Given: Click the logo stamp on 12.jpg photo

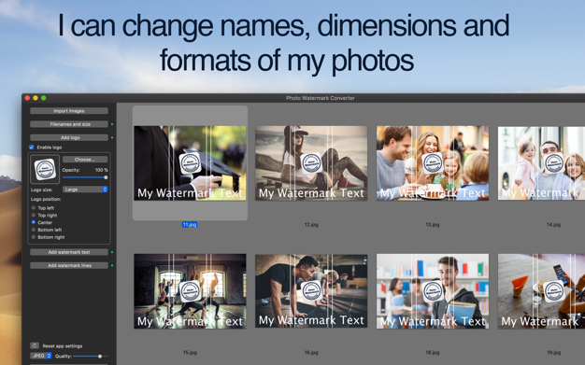Looking at the screenshot, I should 311,163.
